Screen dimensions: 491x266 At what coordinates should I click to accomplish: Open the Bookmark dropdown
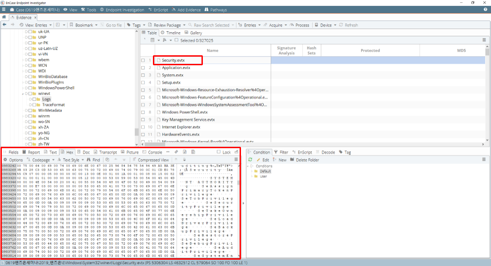[x=83, y=25]
